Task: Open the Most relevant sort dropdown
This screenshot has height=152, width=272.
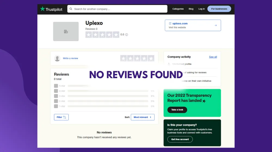Action: pos(143,117)
